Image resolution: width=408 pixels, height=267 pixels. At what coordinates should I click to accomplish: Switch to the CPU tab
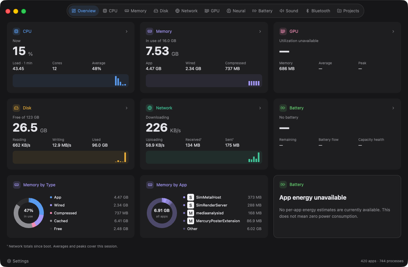110,11
